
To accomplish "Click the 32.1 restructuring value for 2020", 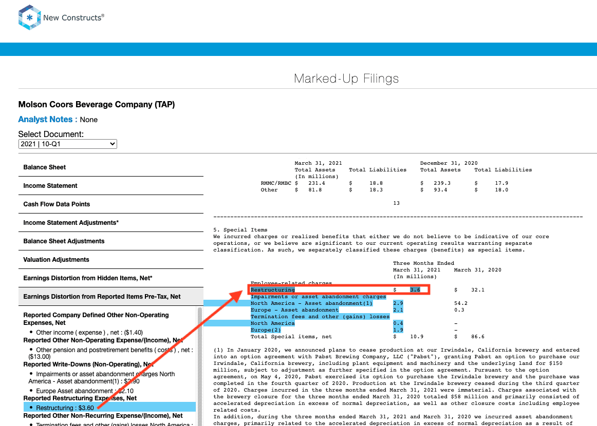I will pyautogui.click(x=477, y=290).
